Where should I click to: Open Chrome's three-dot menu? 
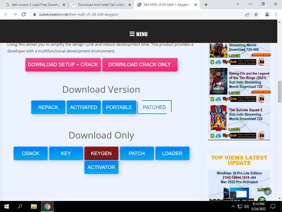click(x=276, y=14)
